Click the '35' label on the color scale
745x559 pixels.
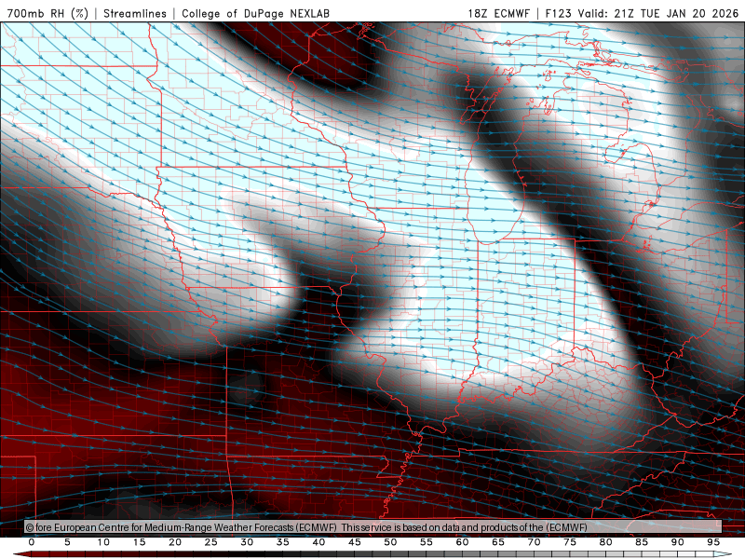tap(283, 542)
